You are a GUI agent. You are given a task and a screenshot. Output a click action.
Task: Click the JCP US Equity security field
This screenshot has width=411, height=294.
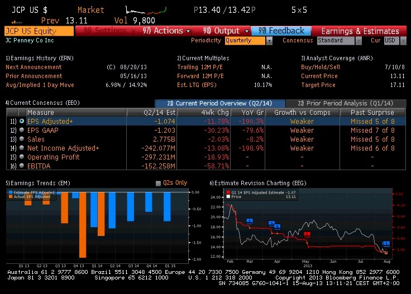coord(39,31)
